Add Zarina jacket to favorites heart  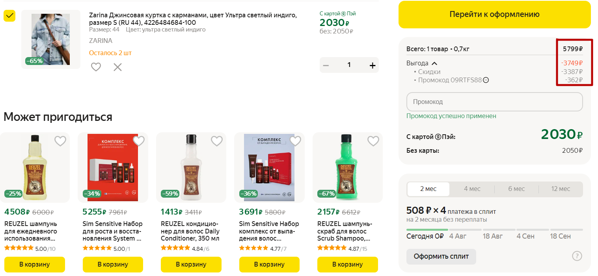coord(96,67)
